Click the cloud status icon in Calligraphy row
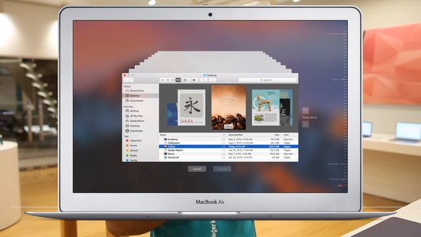Image resolution: width=421 pixels, height=237 pixels. 224,143
